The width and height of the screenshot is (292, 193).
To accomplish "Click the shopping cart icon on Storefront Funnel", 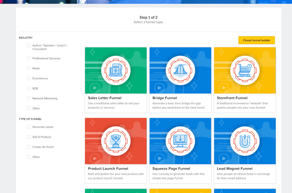I will (245, 69).
